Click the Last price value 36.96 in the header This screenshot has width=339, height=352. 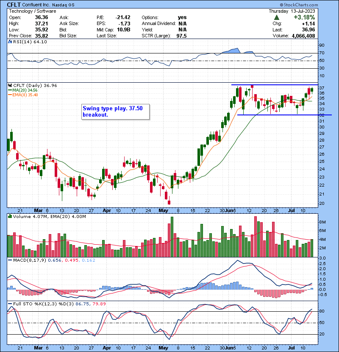tap(308, 30)
